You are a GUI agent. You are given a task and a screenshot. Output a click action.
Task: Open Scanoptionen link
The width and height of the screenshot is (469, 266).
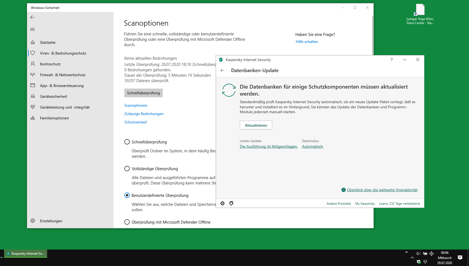(136, 105)
